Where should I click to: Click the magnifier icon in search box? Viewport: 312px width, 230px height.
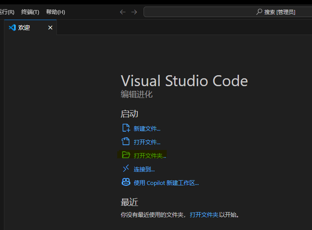point(259,12)
